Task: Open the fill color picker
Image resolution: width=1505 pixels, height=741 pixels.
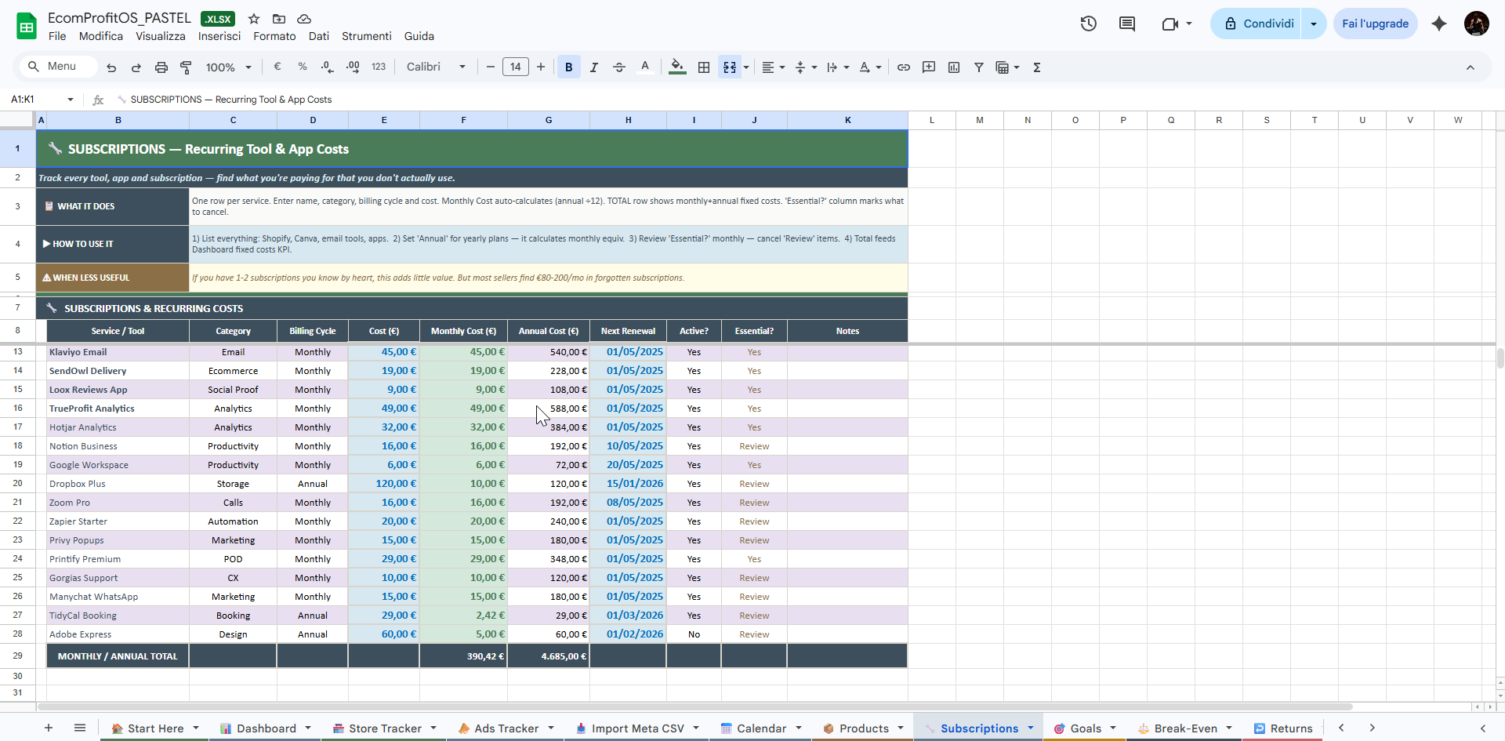Action: (677, 67)
